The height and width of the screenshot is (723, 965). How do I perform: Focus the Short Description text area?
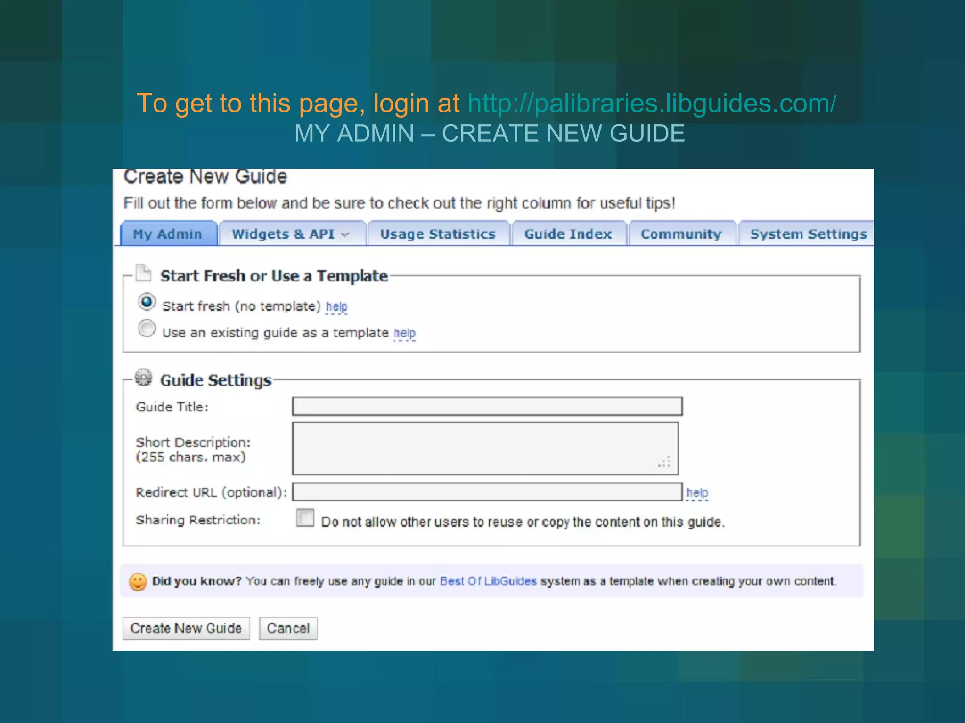click(485, 449)
